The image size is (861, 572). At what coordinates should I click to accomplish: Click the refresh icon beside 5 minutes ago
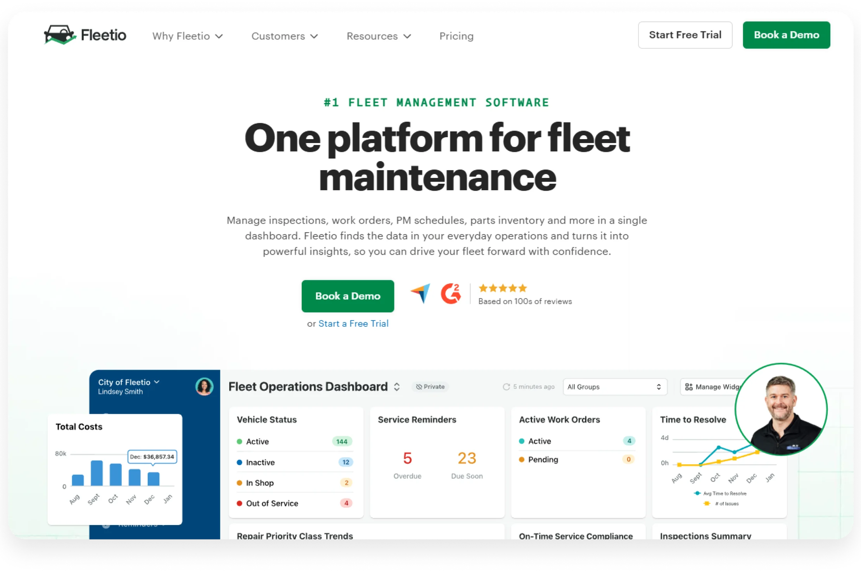506,387
